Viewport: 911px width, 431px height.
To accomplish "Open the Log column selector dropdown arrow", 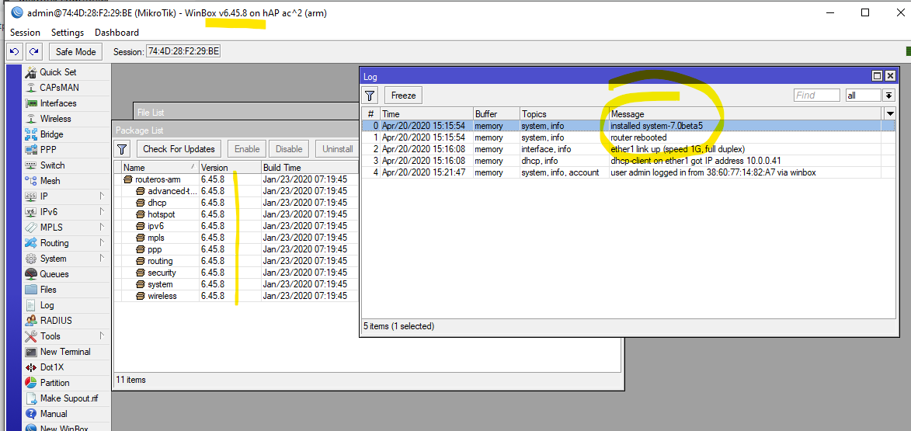I will pyautogui.click(x=889, y=114).
